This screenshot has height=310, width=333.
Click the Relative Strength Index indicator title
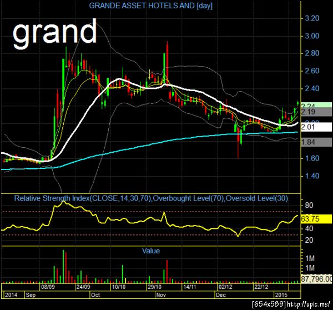click(151, 198)
